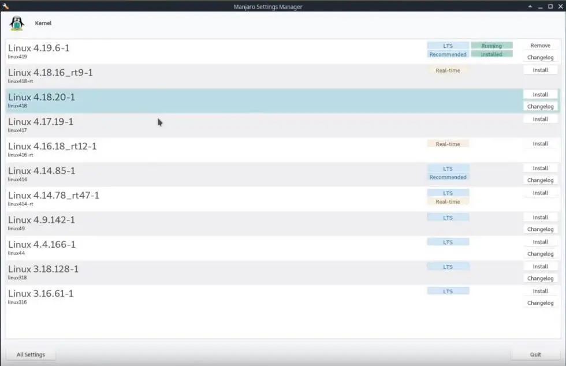Select the Linux 4.19.6-1 row title
Image resolution: width=566 pixels, height=366 pixels.
39,48
